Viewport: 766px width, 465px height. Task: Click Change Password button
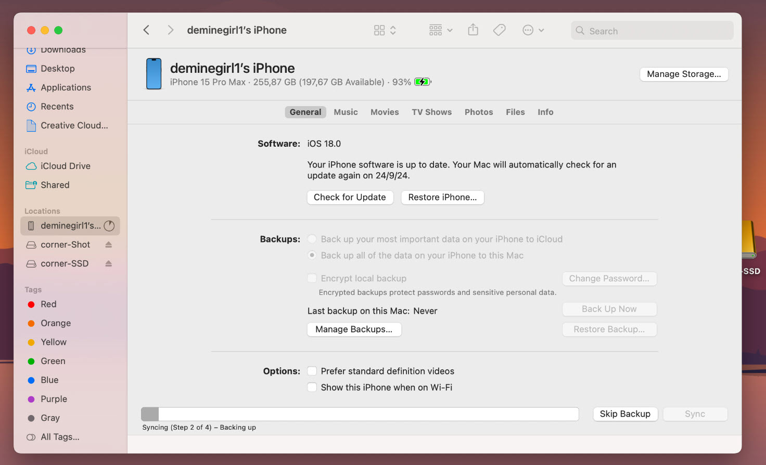[609, 278]
